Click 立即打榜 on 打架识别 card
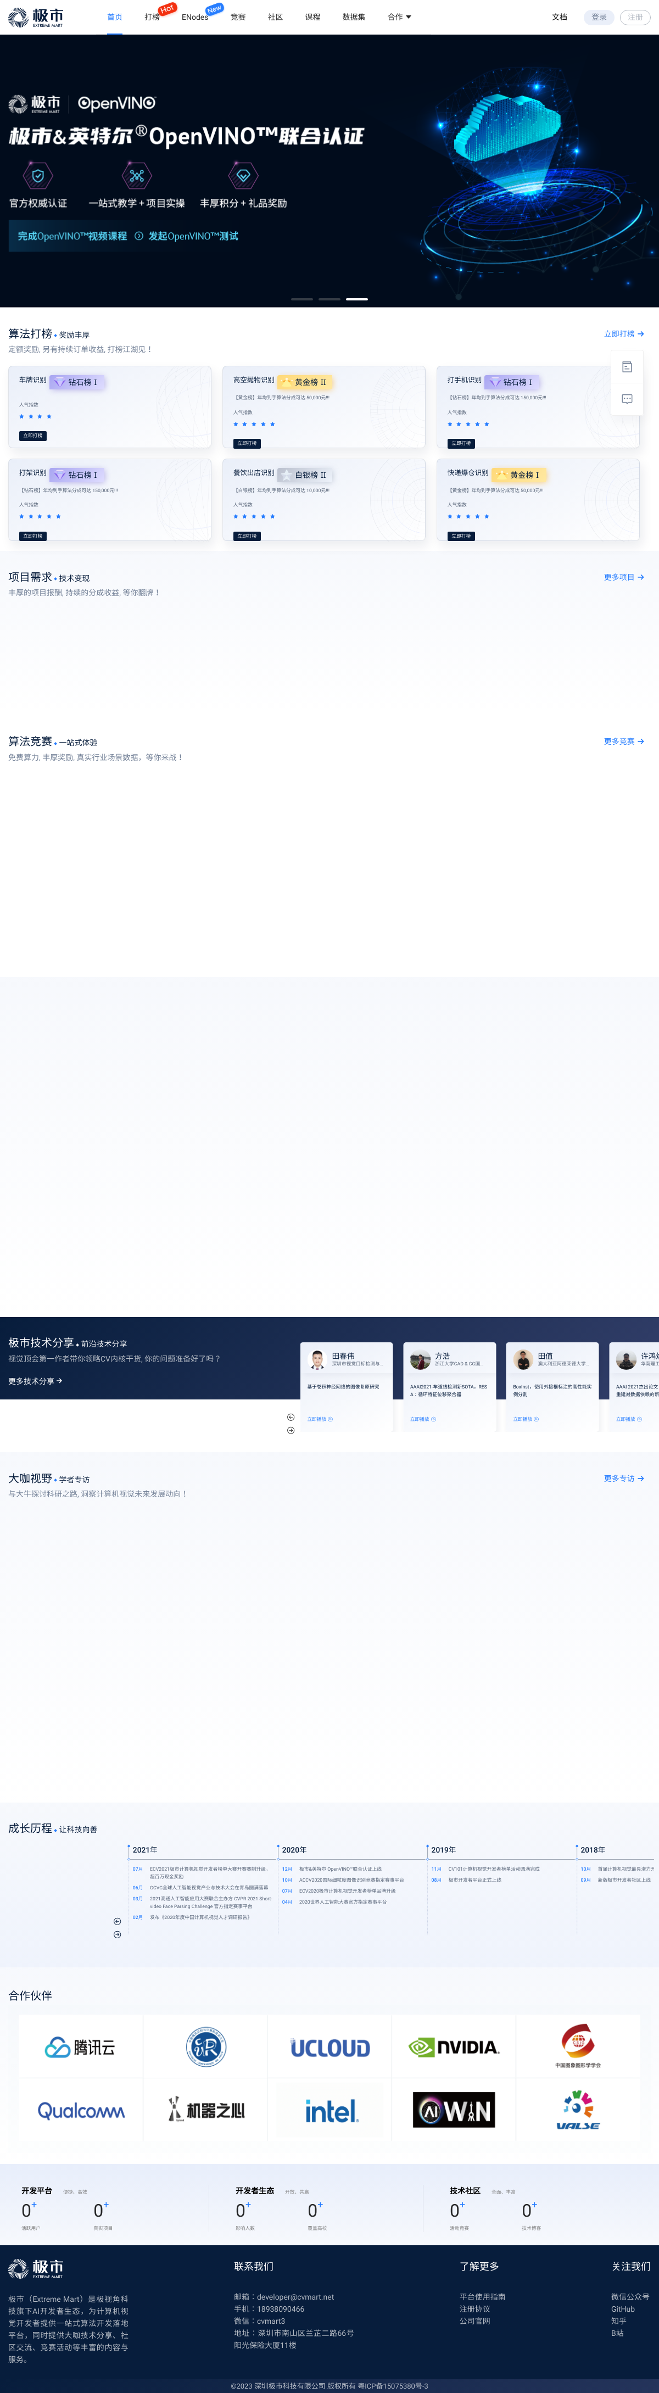 32,536
